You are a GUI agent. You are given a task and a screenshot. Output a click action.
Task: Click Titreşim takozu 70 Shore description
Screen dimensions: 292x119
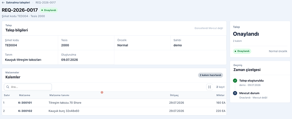65,103
